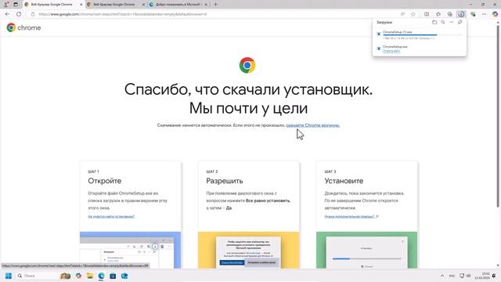Click the open file link under ChromeSetup.exe
Viewport: 501px width, 282px height.
coord(391,51)
